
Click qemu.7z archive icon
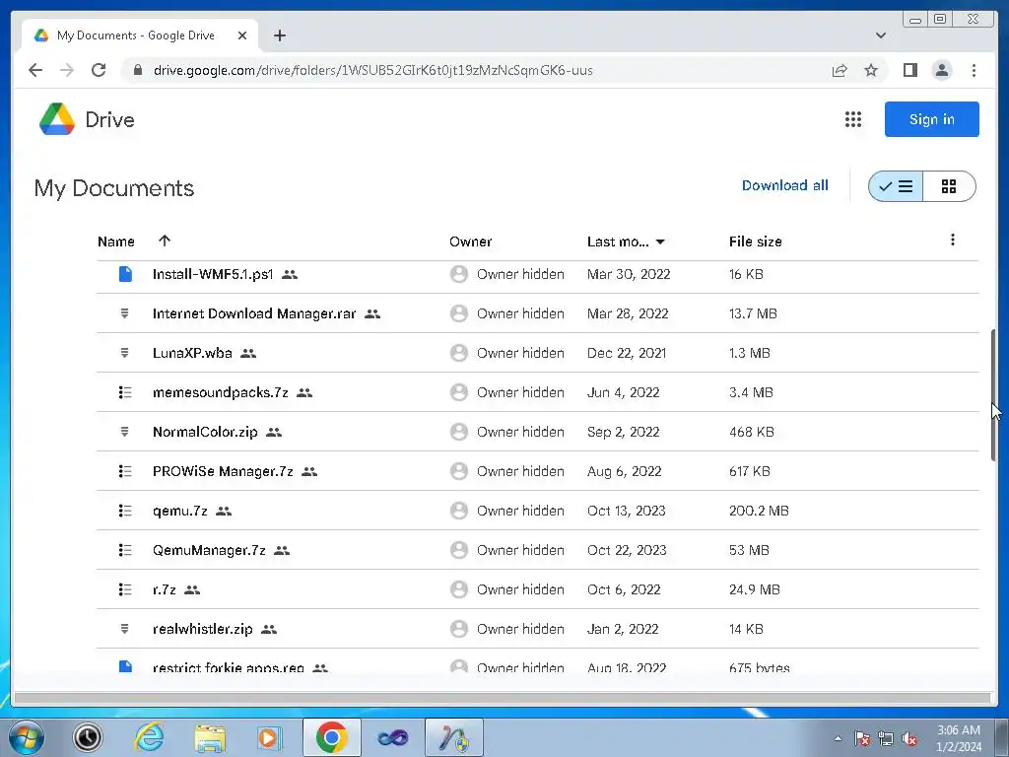(x=125, y=511)
